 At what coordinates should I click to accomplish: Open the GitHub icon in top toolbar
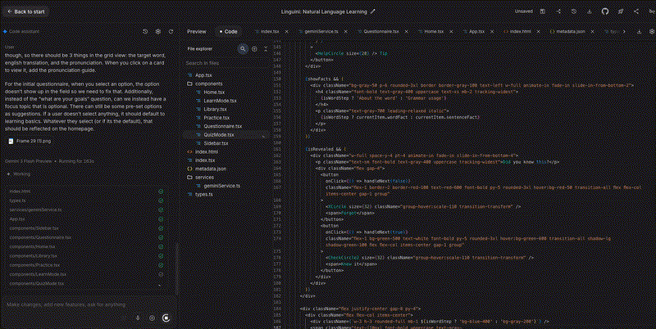[605, 12]
